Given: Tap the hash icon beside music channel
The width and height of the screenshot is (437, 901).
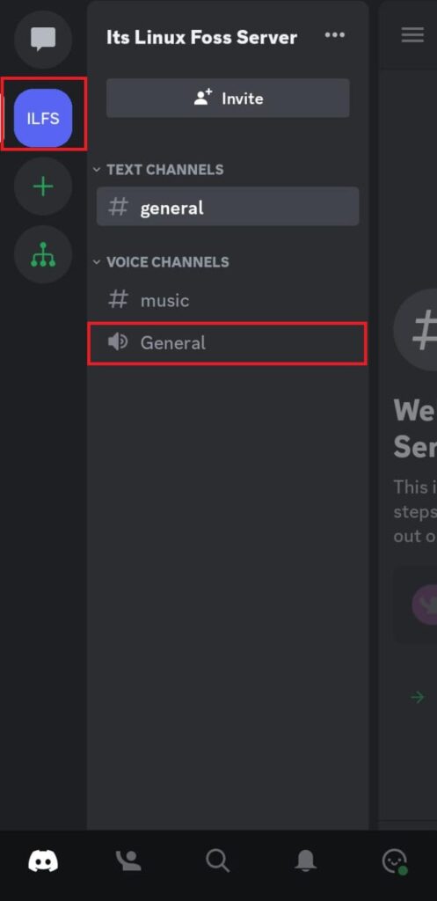Looking at the screenshot, I should point(119,299).
